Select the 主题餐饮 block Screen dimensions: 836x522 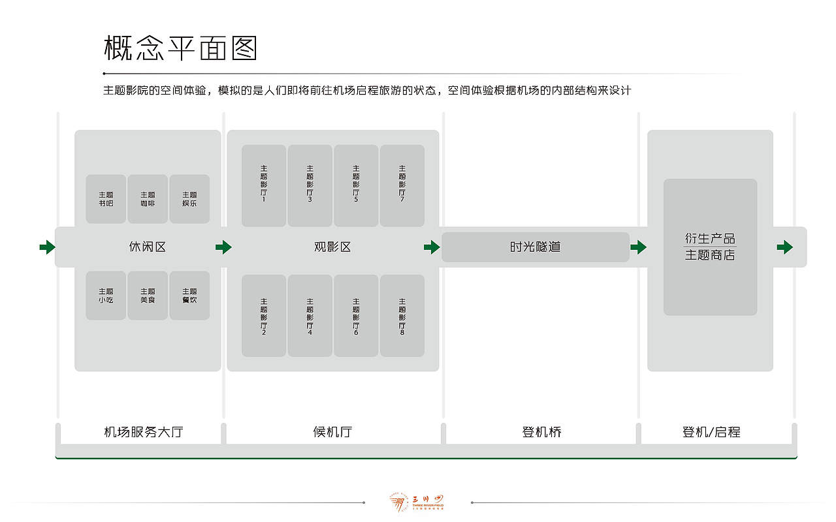point(189,295)
